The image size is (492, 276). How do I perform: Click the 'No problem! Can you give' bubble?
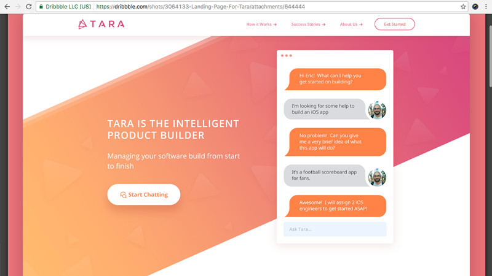[335, 142]
